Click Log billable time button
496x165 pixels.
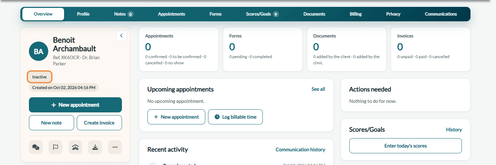[x=235, y=117]
